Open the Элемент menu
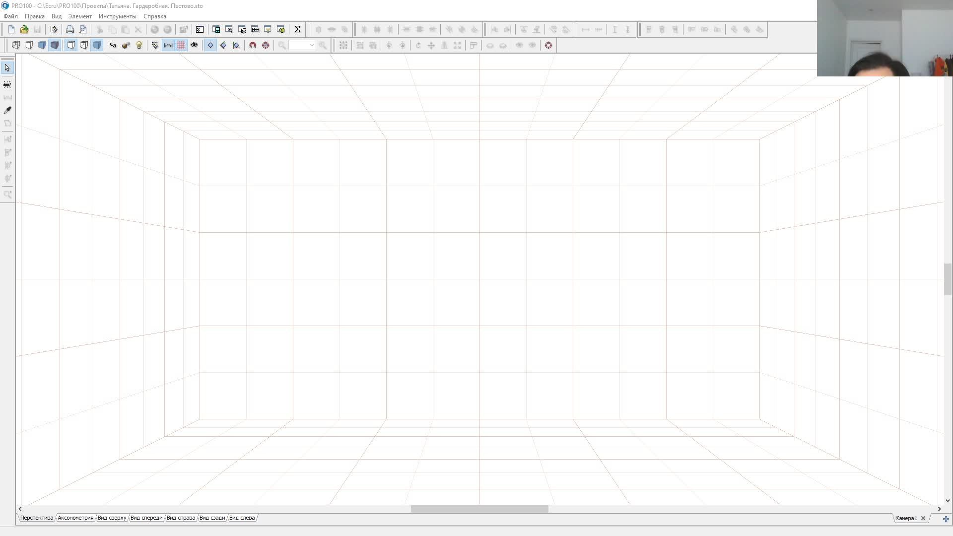Screen dimensions: 953x536 80,16
